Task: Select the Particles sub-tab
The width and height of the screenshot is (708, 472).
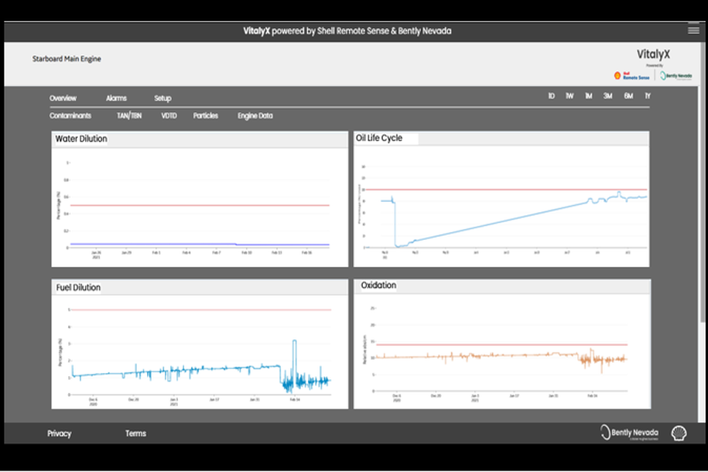Action: coord(206,115)
